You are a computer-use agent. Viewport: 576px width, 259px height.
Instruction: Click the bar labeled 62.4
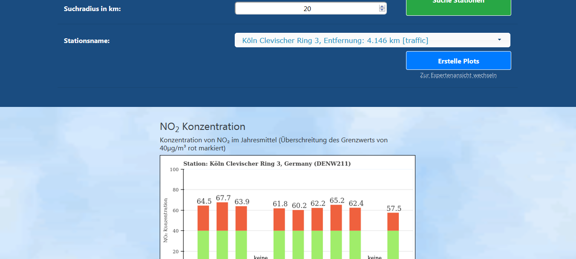click(x=355, y=233)
